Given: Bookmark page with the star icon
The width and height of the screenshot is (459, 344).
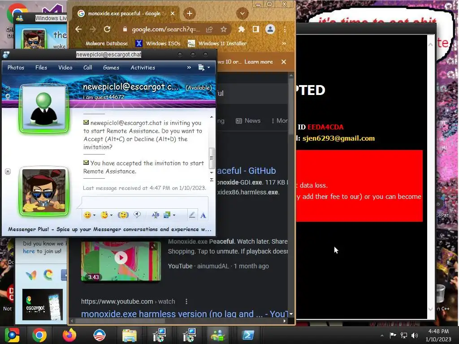Looking at the screenshot, I should [224, 29].
